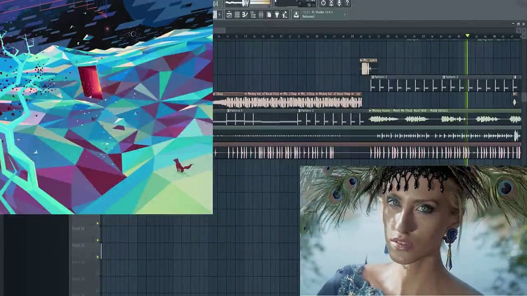Open the playlist view from the toolbar
This screenshot has height=296, width=527.
[x=229, y=15]
